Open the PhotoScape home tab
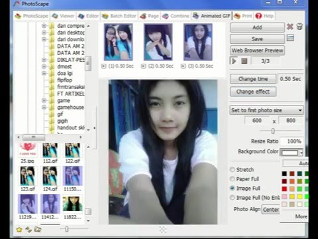Screen dimensions: 318x239 click(x=31, y=16)
